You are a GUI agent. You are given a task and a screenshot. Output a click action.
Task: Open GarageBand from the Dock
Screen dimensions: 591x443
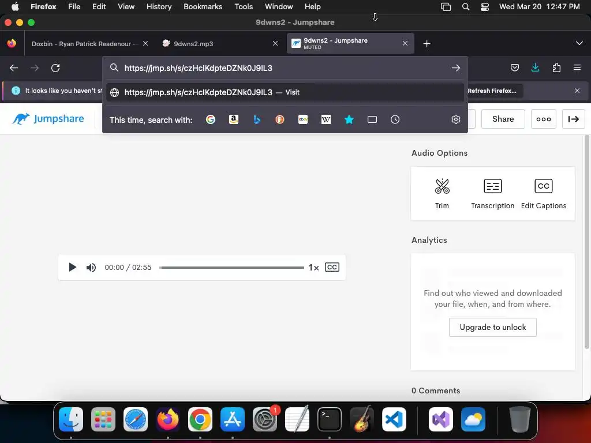(362, 419)
